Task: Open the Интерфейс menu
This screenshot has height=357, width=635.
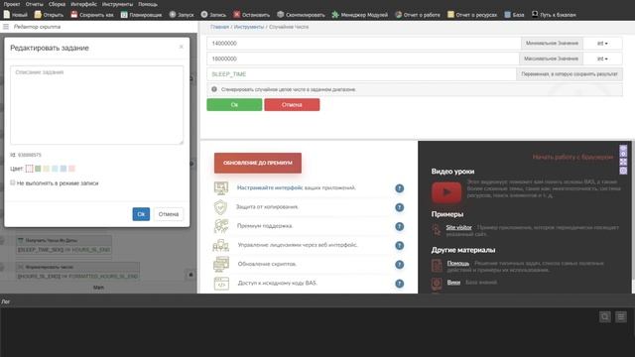Action: coord(83,4)
